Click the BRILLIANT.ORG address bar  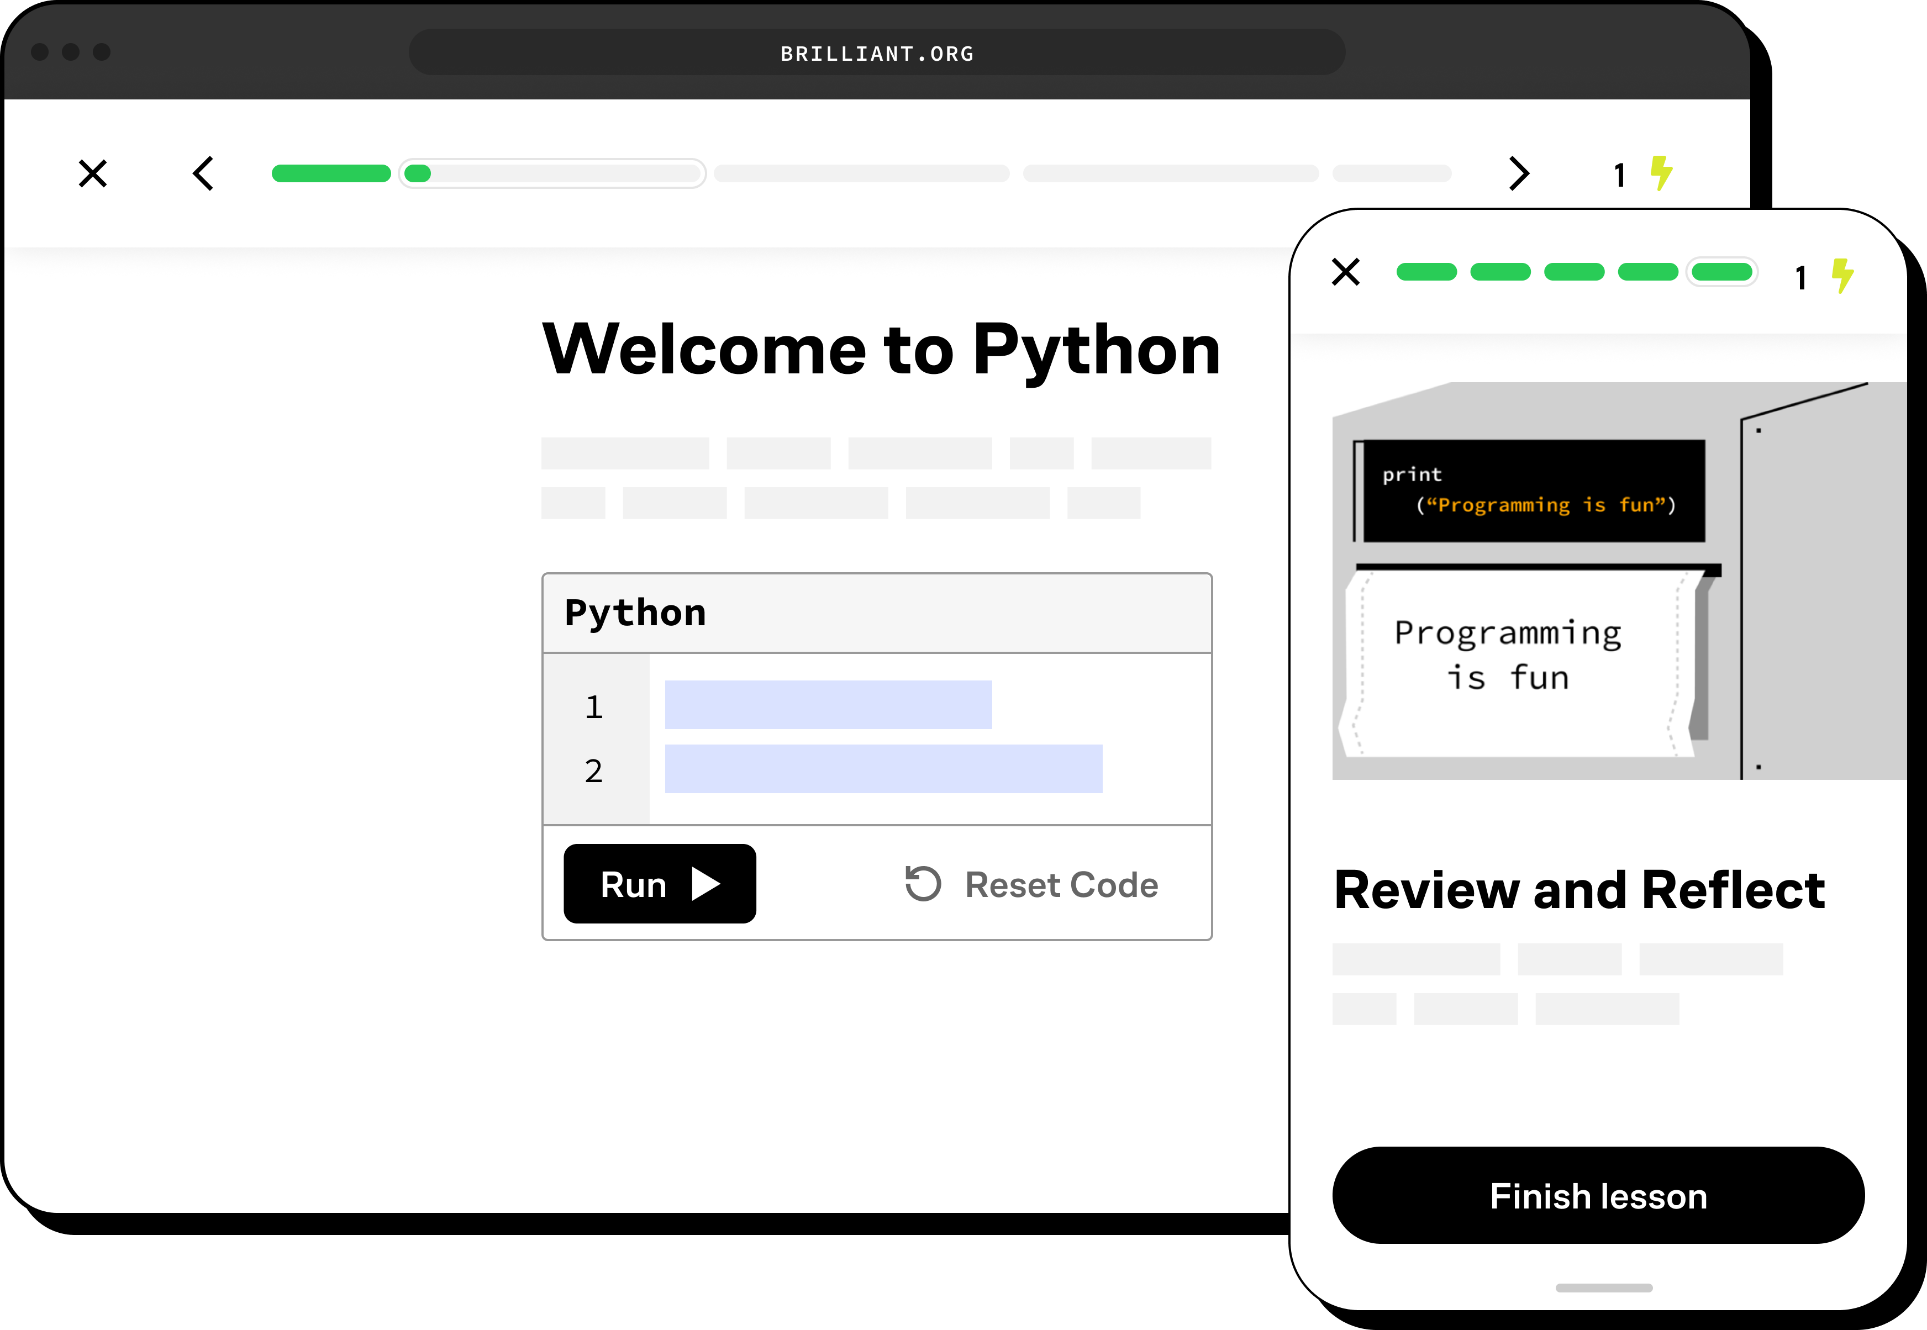pyautogui.click(x=877, y=52)
